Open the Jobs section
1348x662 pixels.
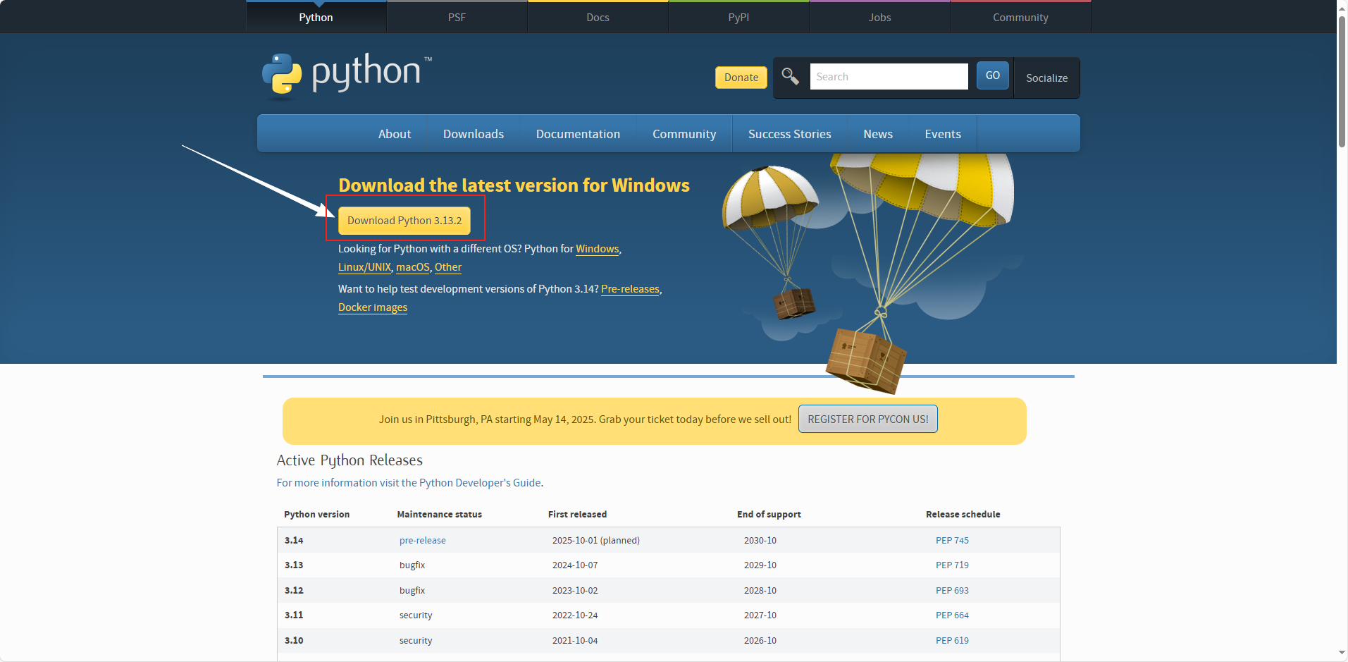pos(879,17)
